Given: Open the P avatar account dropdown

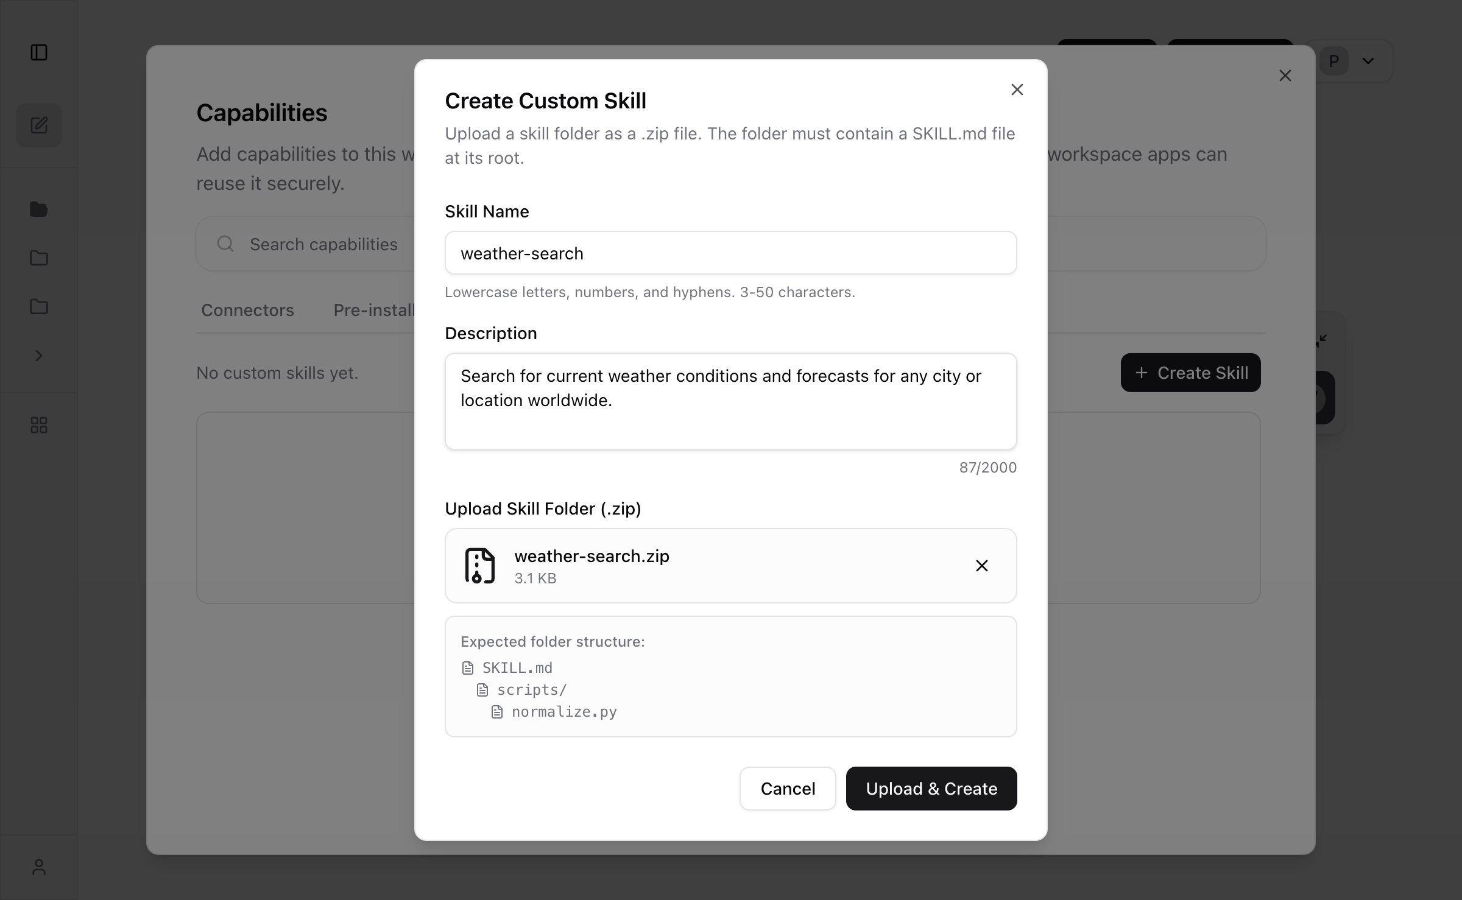Looking at the screenshot, I should point(1349,61).
